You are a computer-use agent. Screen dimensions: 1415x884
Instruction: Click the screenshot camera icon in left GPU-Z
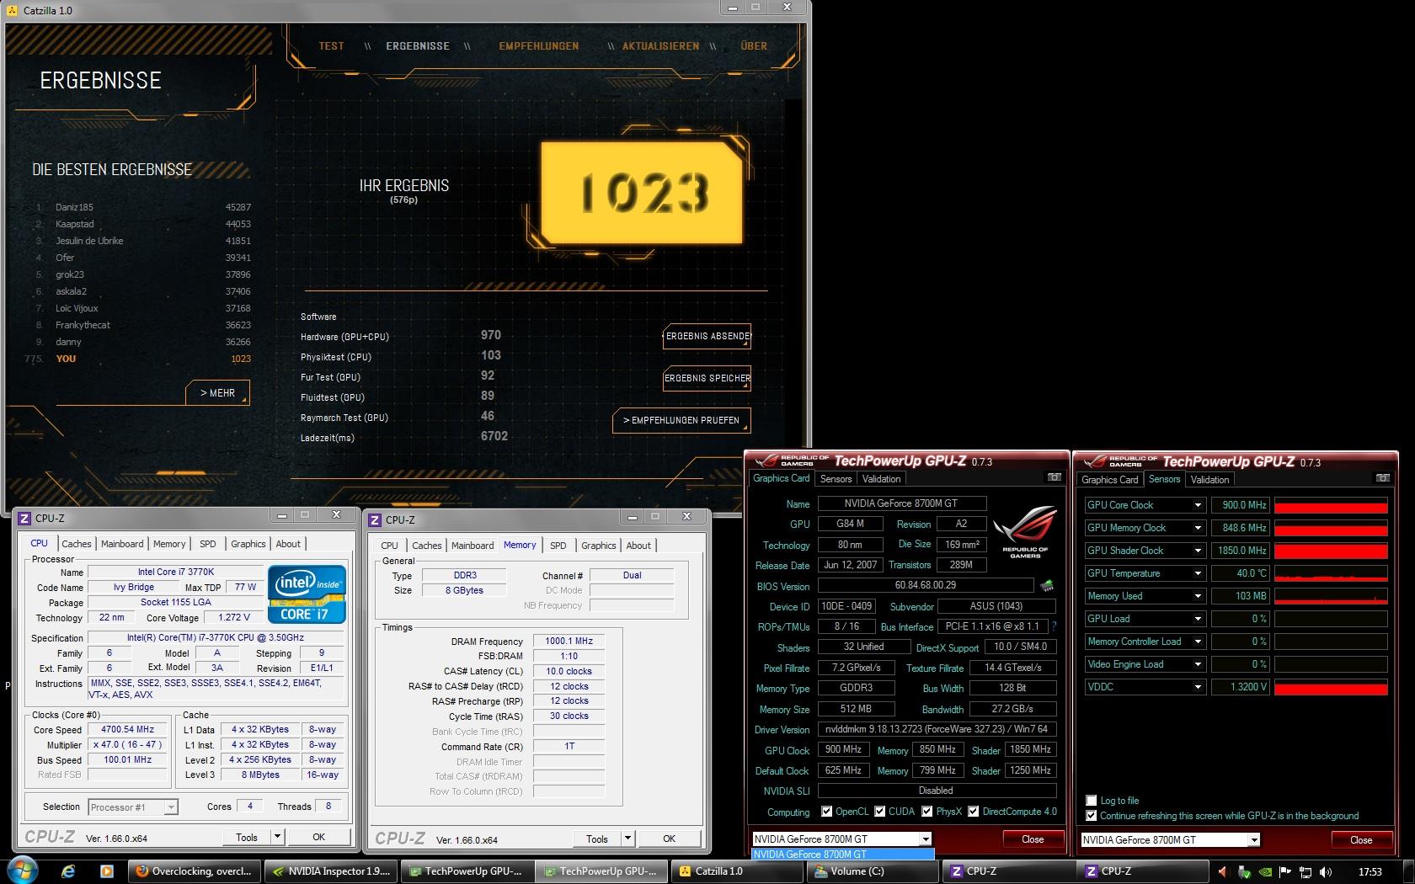point(1054,477)
